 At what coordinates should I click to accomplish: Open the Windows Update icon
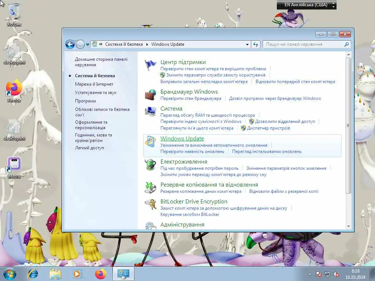(x=151, y=142)
